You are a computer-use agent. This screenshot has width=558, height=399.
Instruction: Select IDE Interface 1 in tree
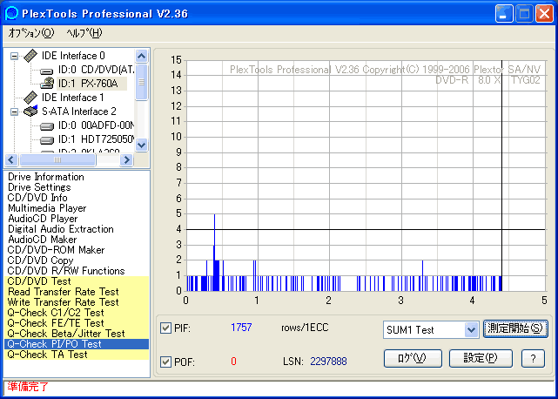(x=73, y=98)
